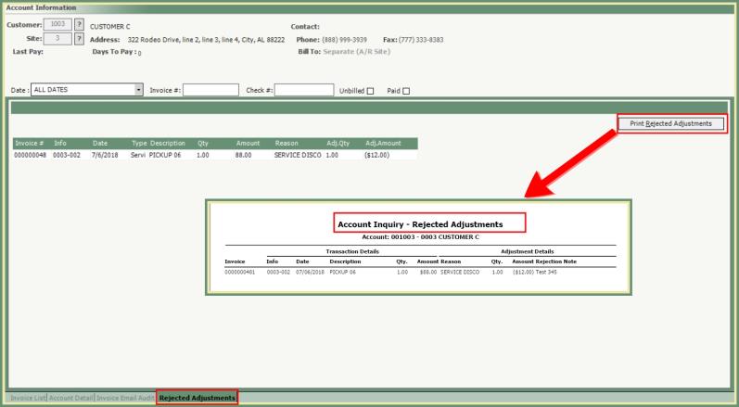Toggle the Paid checkbox

[x=406, y=91]
